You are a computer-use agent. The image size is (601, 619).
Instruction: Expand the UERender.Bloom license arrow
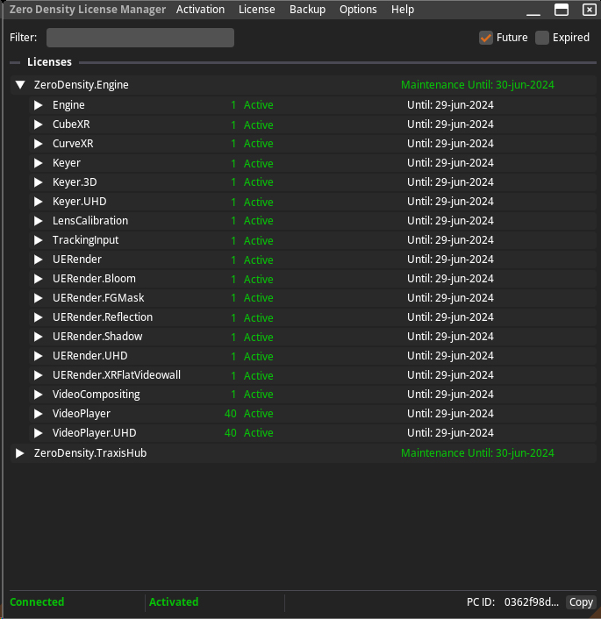click(x=38, y=279)
